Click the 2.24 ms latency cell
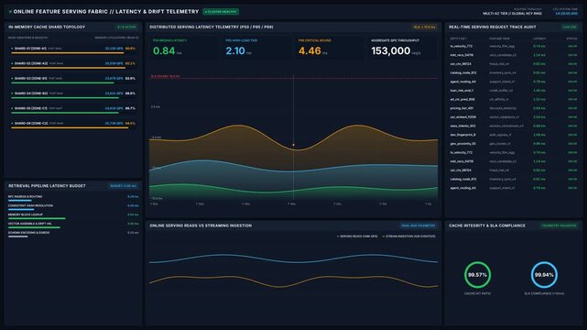The width and height of the screenshot is (587, 330). [x=539, y=116]
